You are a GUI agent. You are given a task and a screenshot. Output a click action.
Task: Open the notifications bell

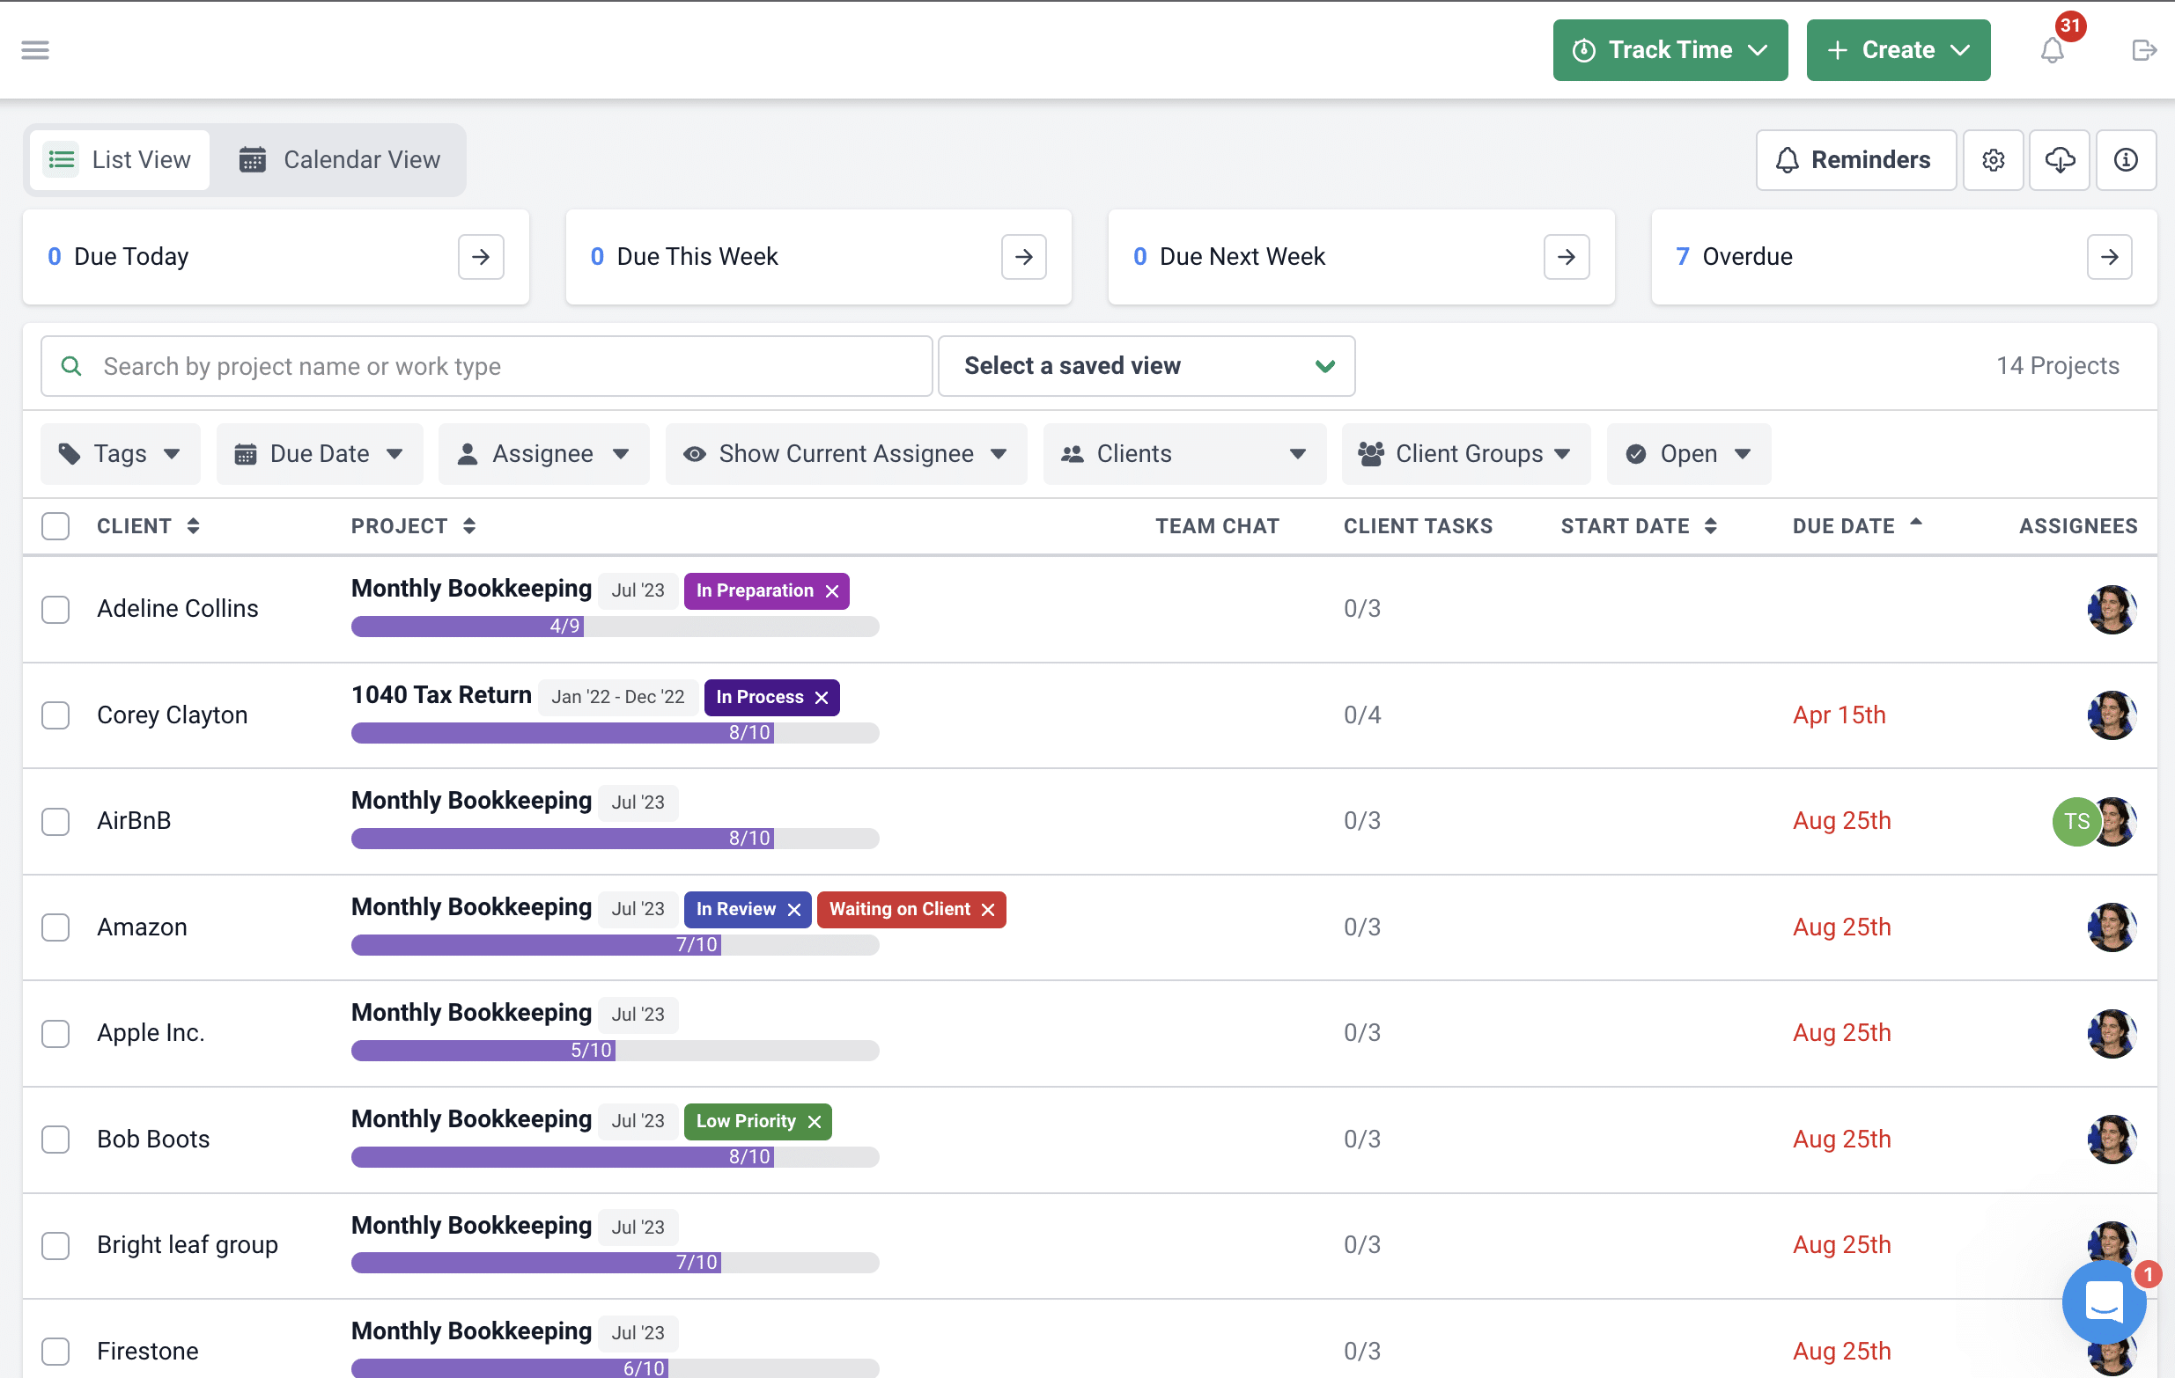pyautogui.click(x=2052, y=50)
